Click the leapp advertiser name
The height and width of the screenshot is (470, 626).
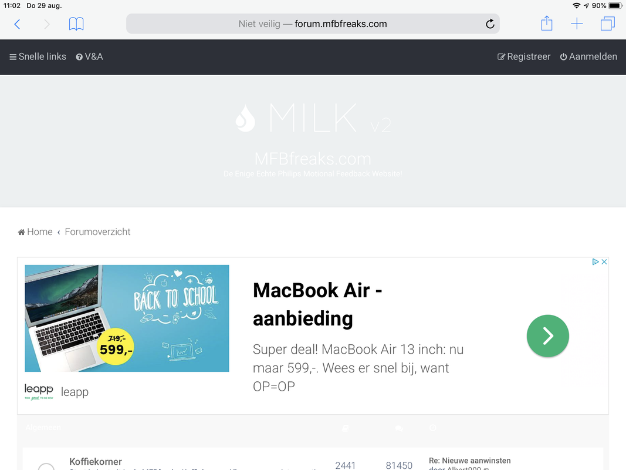pos(75,392)
